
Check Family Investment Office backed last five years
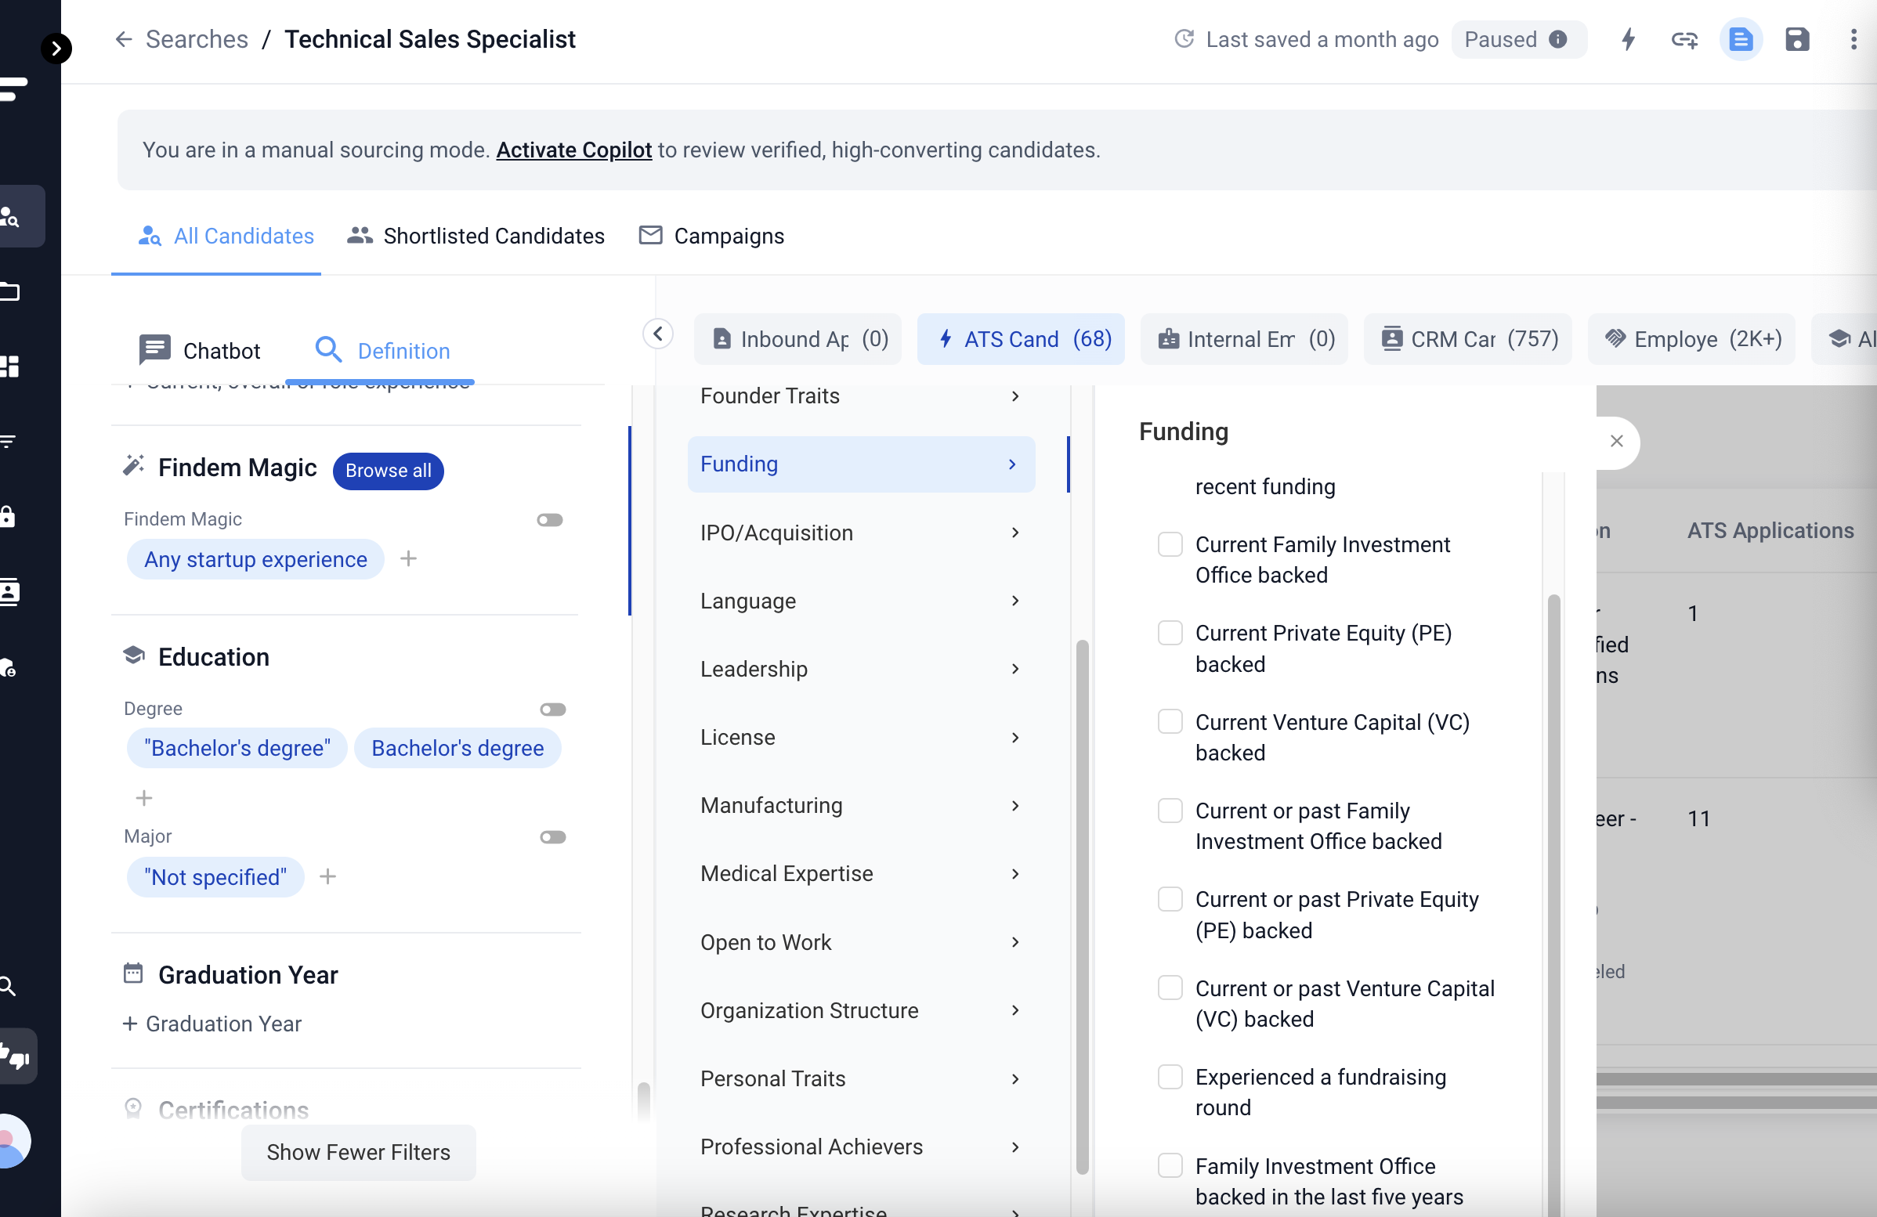tap(1170, 1166)
